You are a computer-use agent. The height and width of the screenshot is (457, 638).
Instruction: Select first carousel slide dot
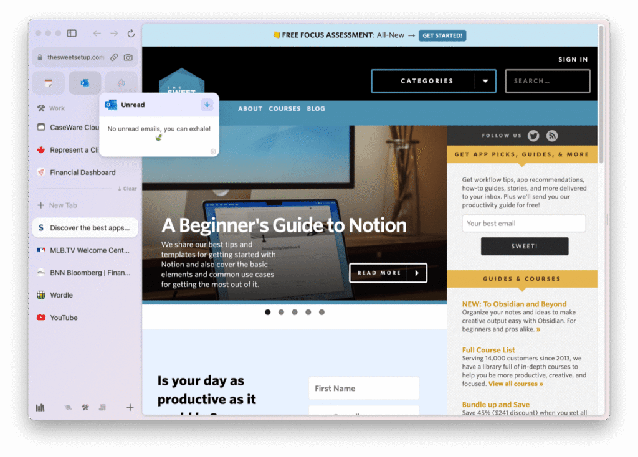click(x=268, y=312)
